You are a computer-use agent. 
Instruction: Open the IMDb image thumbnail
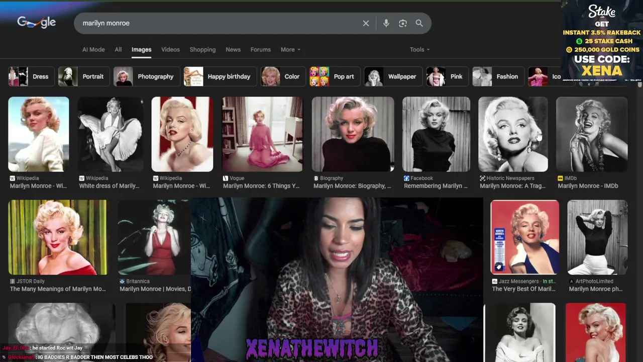pos(592,134)
